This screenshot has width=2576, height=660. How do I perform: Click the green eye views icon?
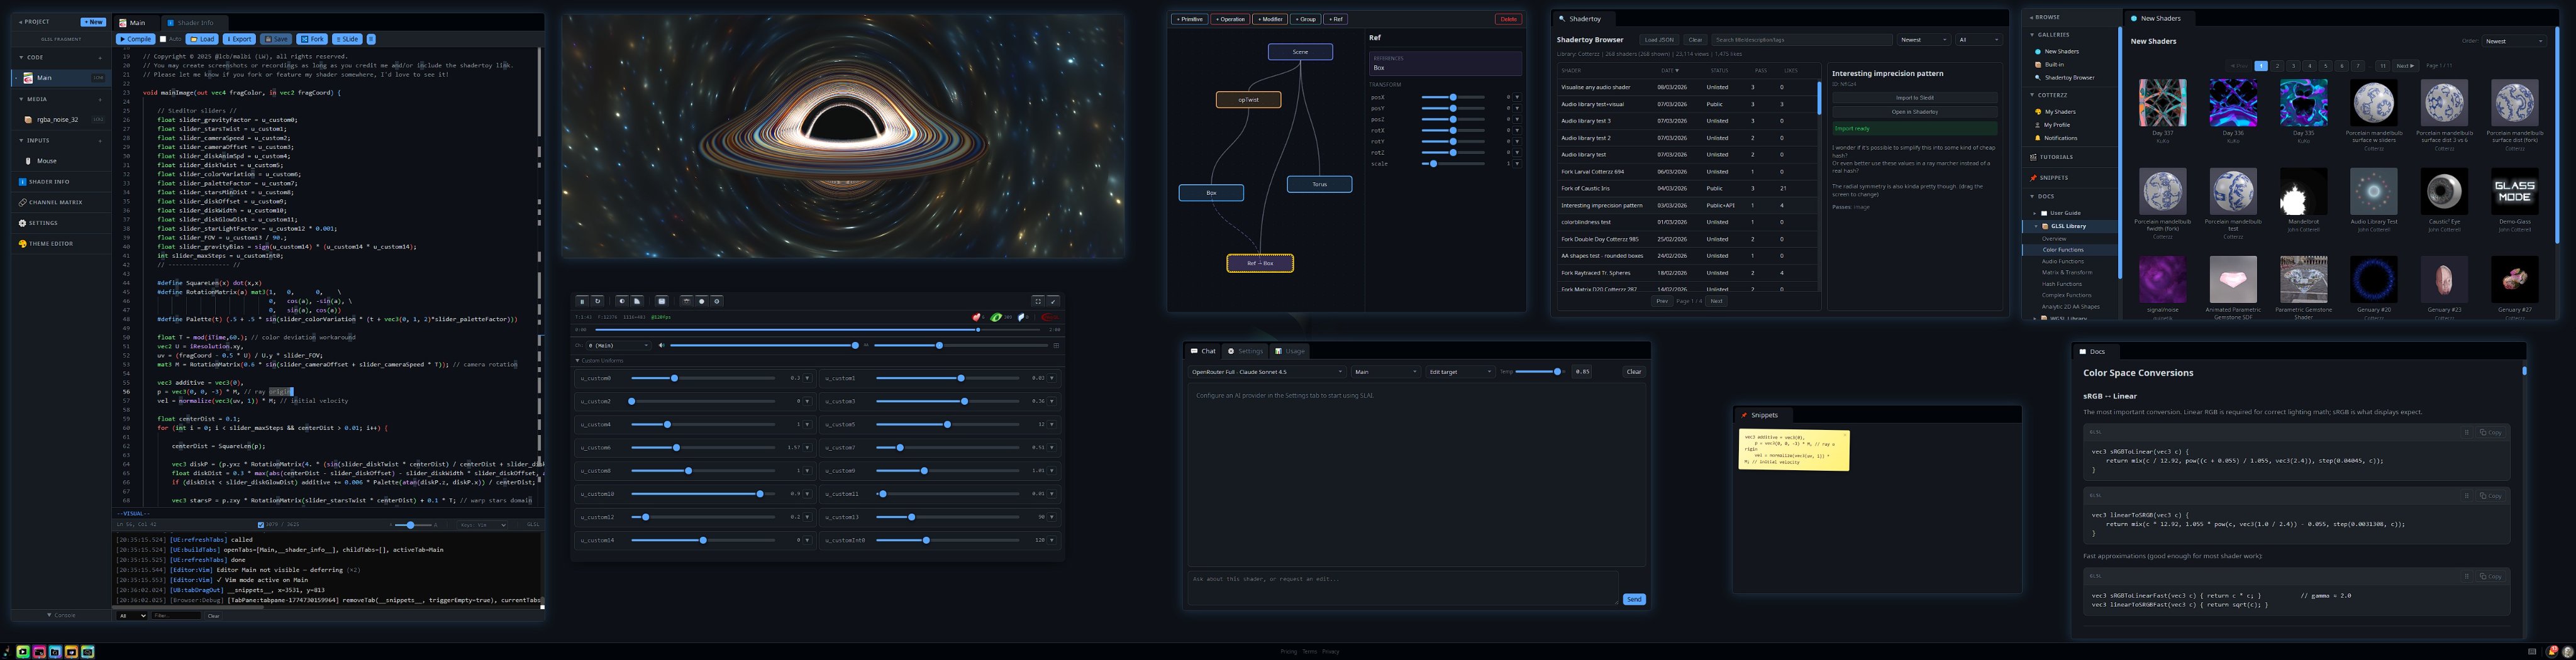pyautogui.click(x=996, y=317)
